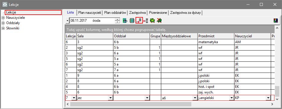Viewport: 282px width, 109px height.
Task: Open the Zastępstwa za dyżury tab
Action: point(185,13)
